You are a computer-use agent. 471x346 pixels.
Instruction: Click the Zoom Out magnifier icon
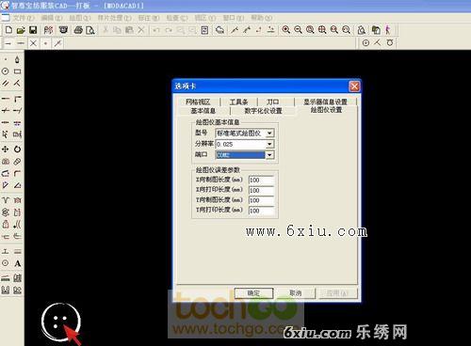click(298, 30)
